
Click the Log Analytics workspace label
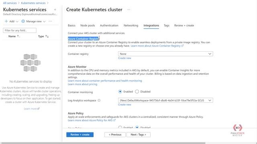point(82,100)
